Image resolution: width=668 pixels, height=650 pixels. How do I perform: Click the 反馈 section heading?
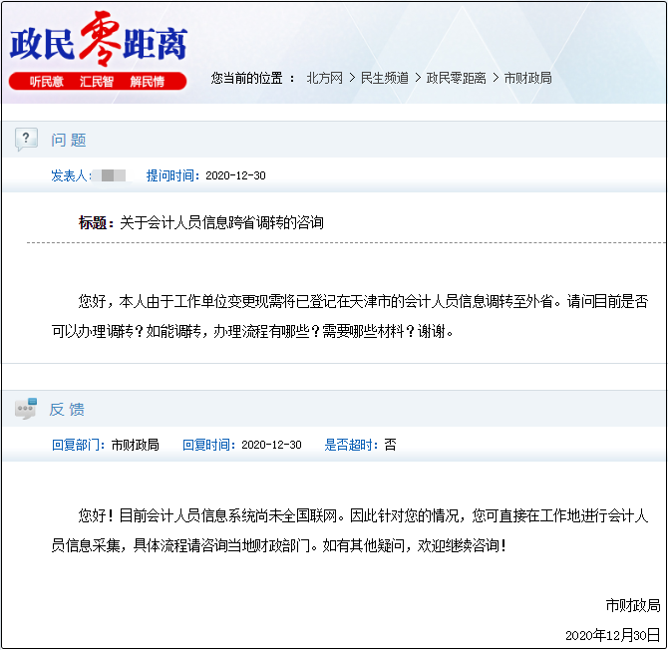pyautogui.click(x=68, y=410)
